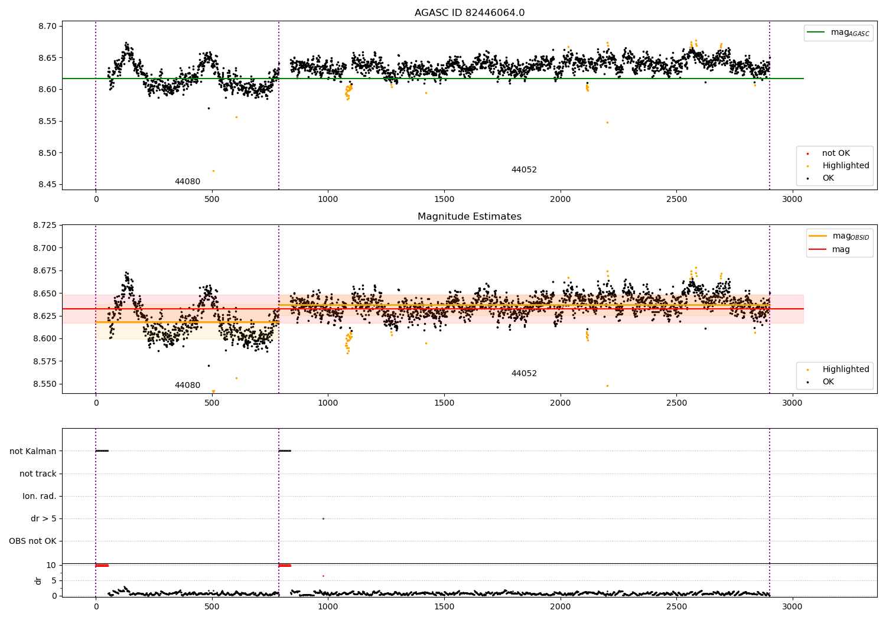Click the 'Ion. rad.' axis label
This screenshot has width=886, height=620.
click(x=40, y=496)
